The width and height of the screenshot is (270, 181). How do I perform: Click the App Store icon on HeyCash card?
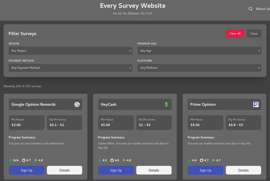click(112, 160)
